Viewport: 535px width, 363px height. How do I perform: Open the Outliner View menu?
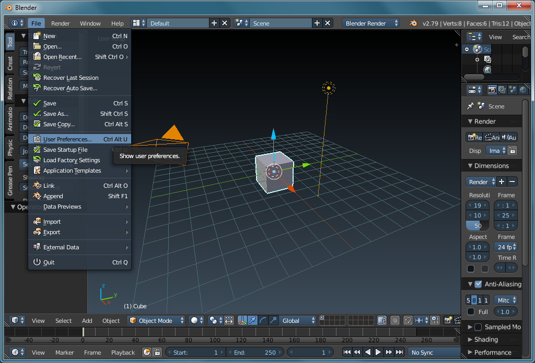[495, 37]
